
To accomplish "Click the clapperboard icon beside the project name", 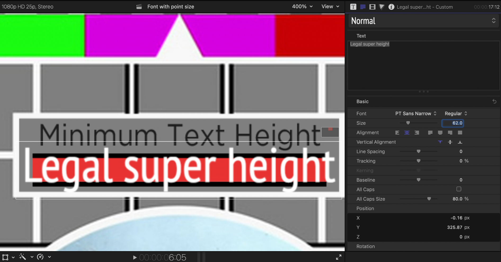I will tap(139, 7).
